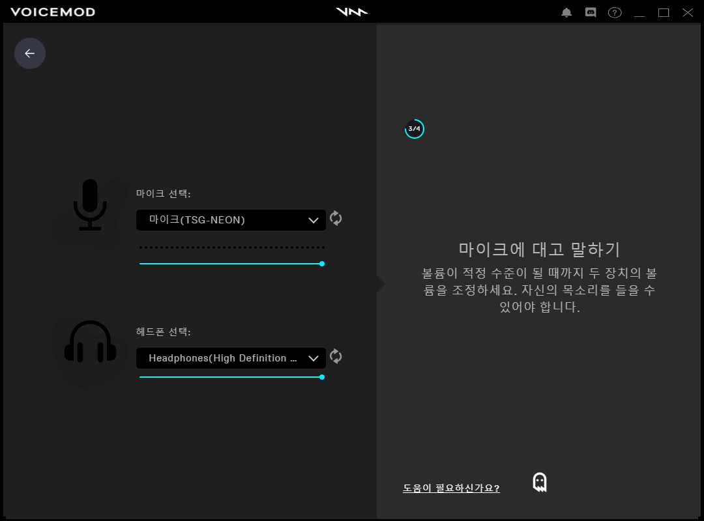Click the large headphones illustration
Image resolution: width=704 pixels, height=521 pixels.
point(90,341)
